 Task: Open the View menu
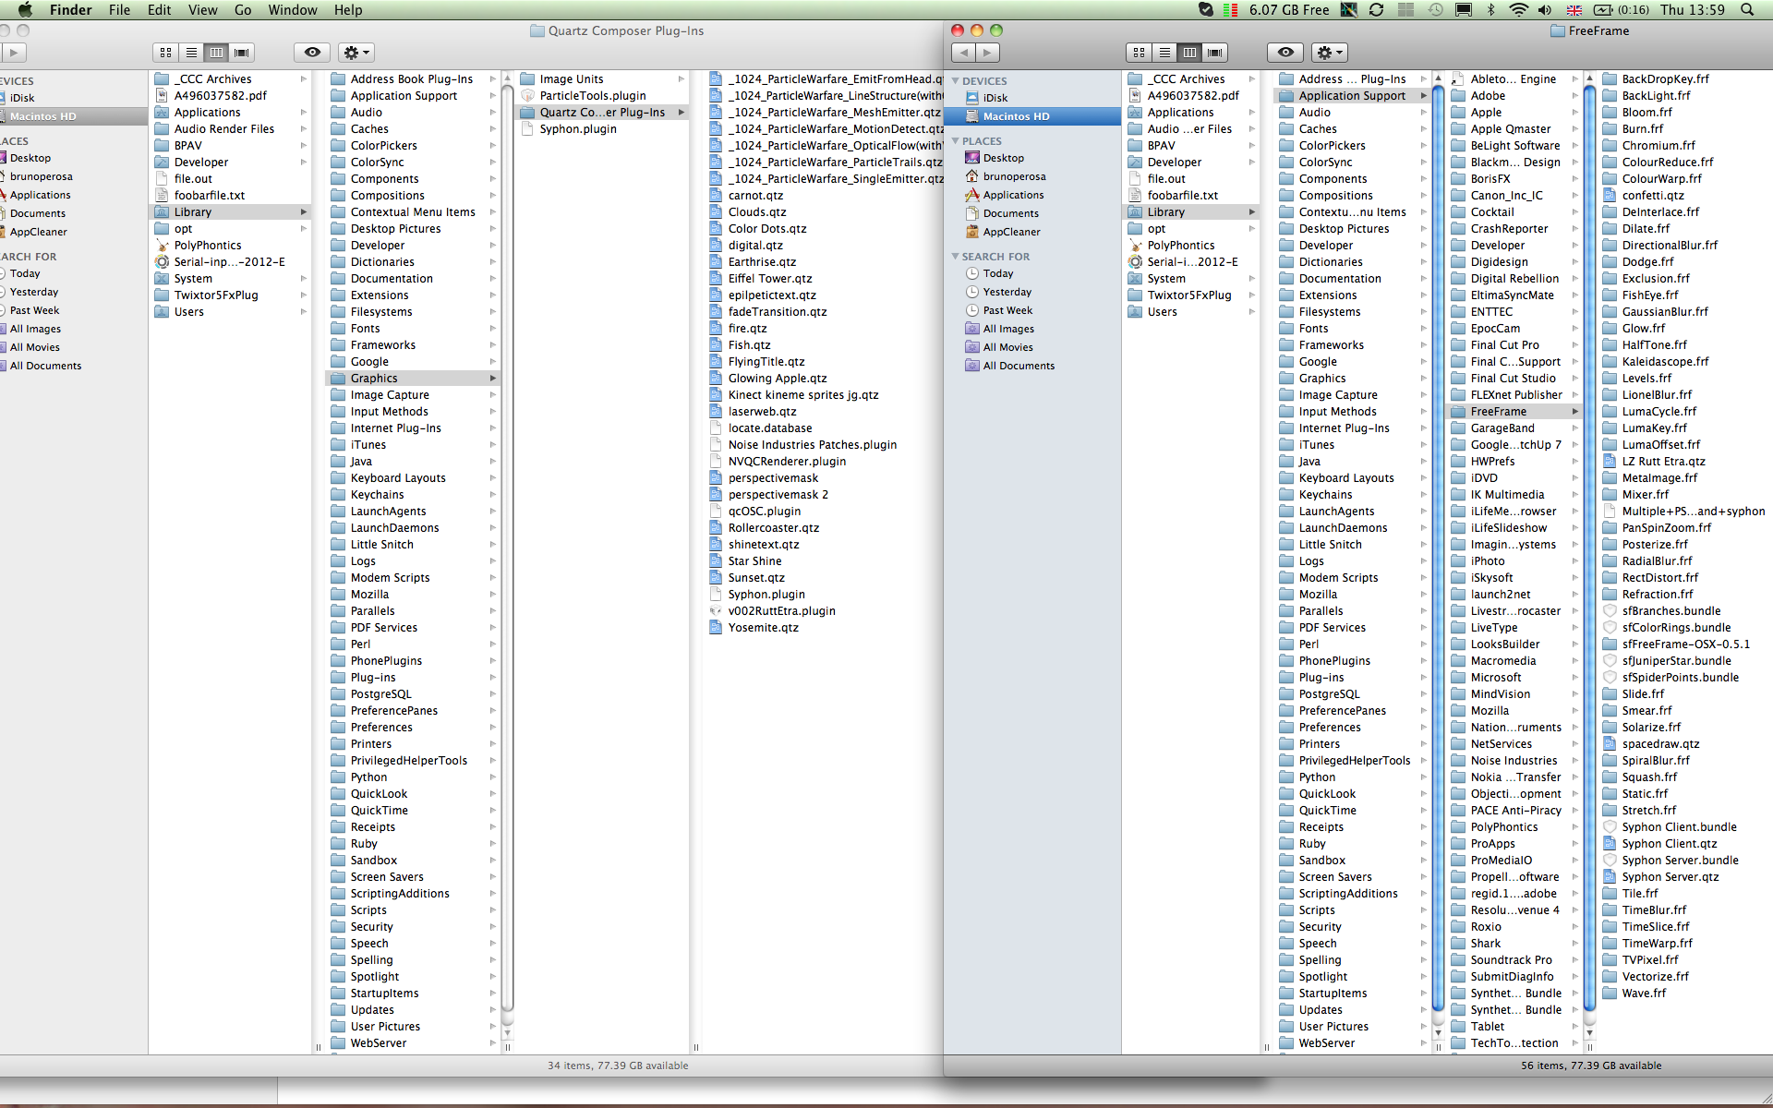pos(203,10)
